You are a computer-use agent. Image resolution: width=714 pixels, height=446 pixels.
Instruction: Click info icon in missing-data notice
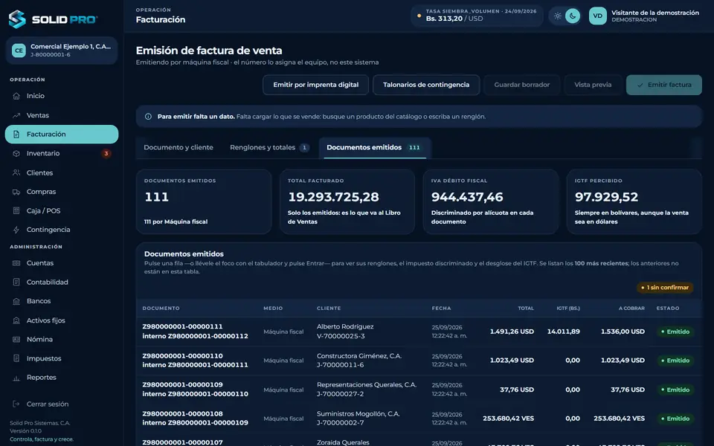coord(148,117)
